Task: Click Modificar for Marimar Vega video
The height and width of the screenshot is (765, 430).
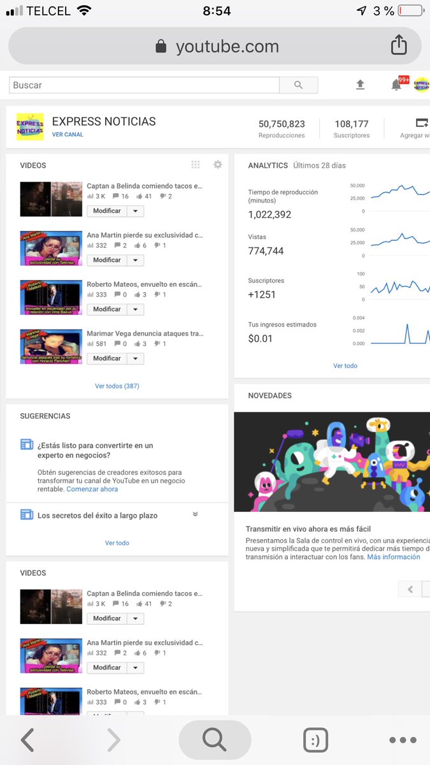Action: click(107, 358)
